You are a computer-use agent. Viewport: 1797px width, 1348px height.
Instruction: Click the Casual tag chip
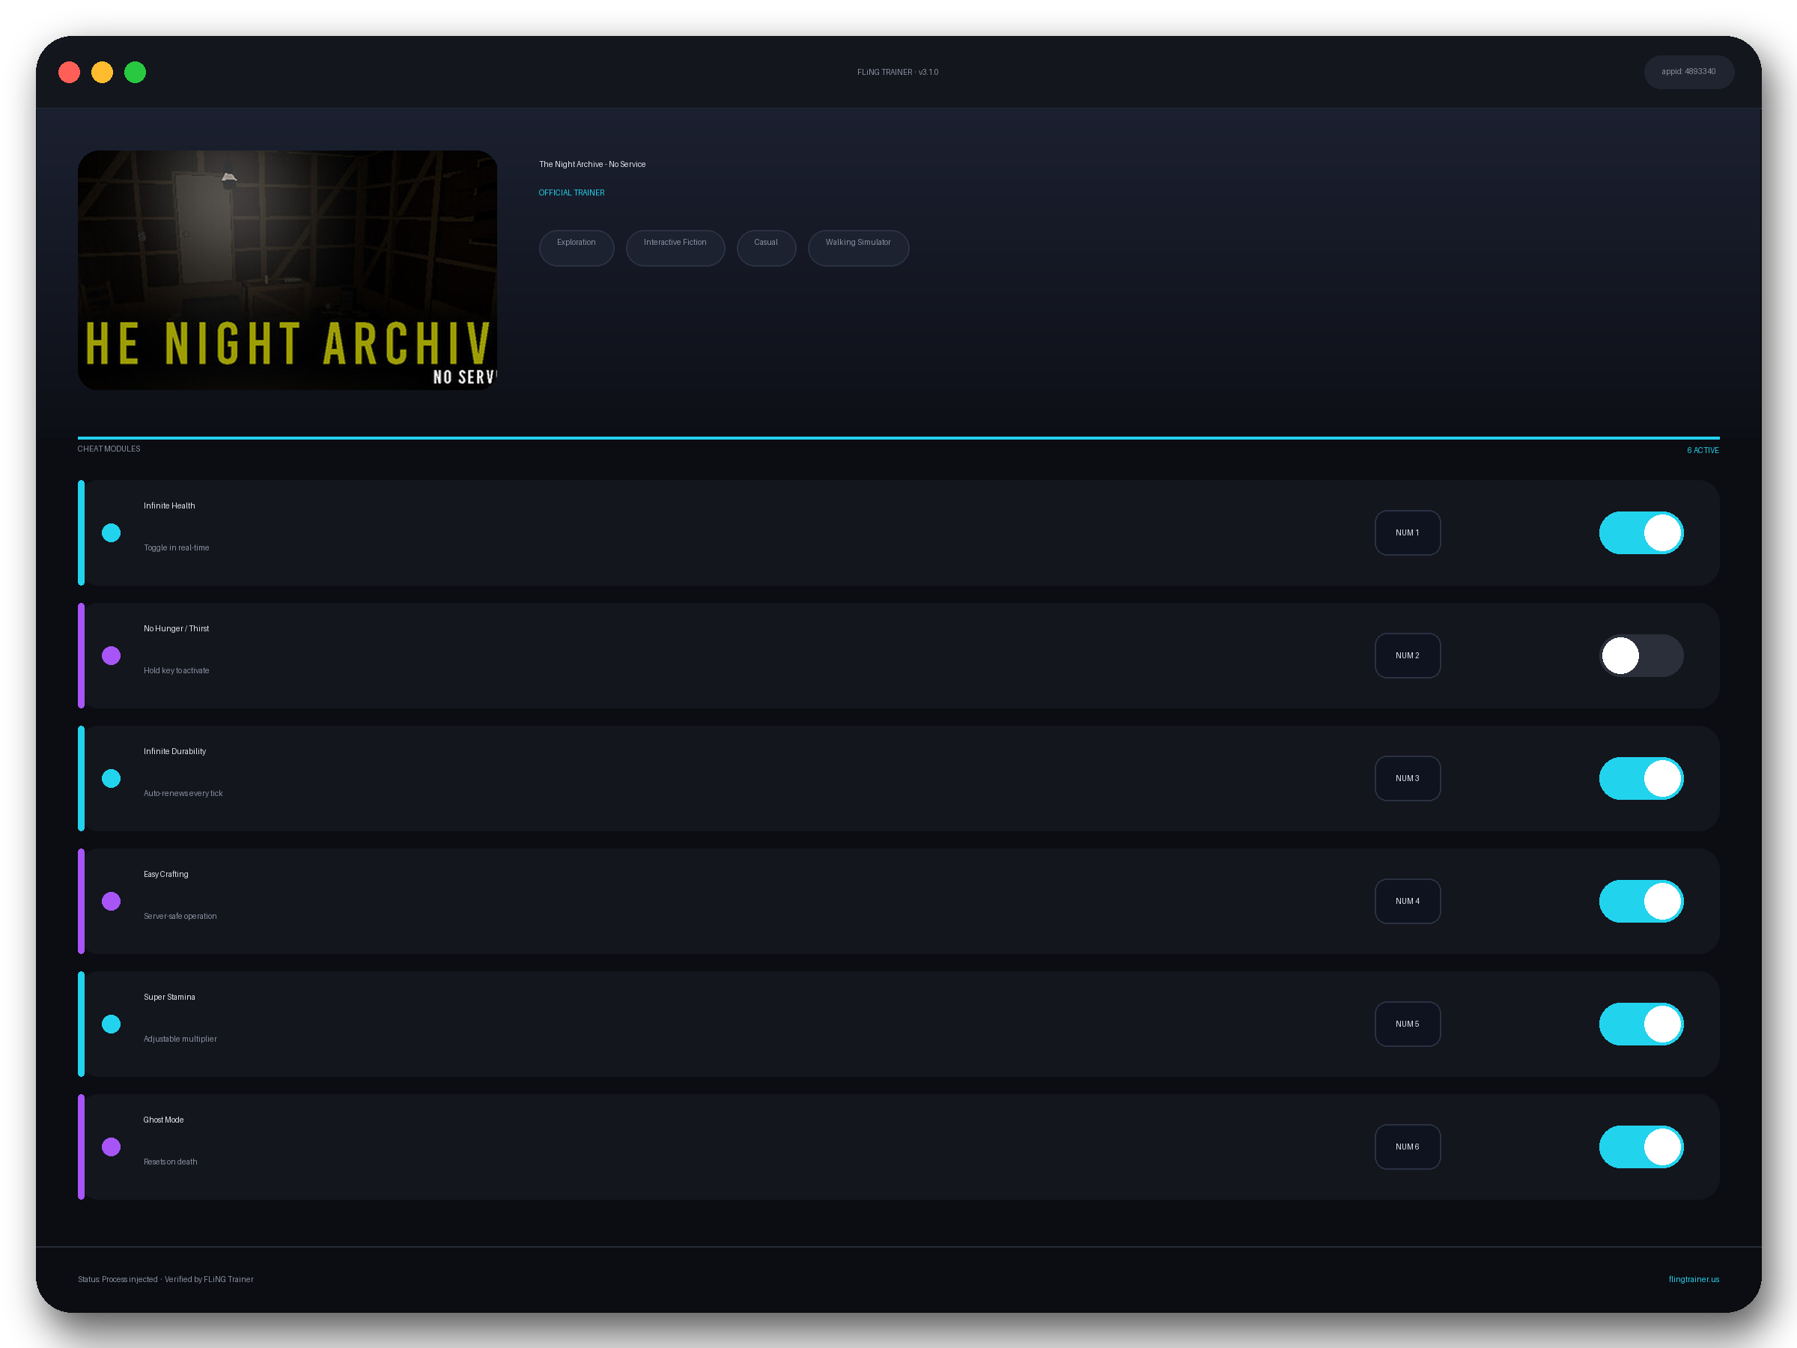(x=766, y=247)
